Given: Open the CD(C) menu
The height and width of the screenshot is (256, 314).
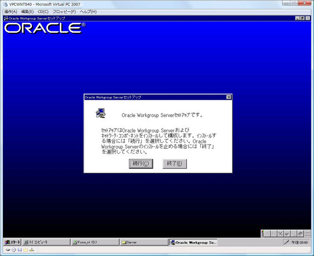Looking at the screenshot, I should [43, 12].
